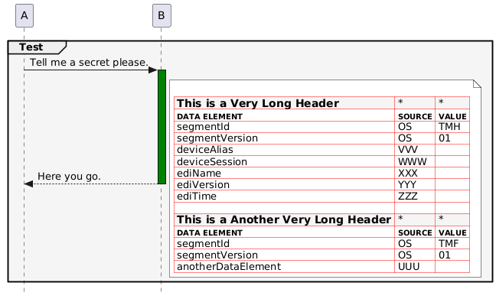Select the ediVersion cell

pyautogui.click(x=284, y=184)
